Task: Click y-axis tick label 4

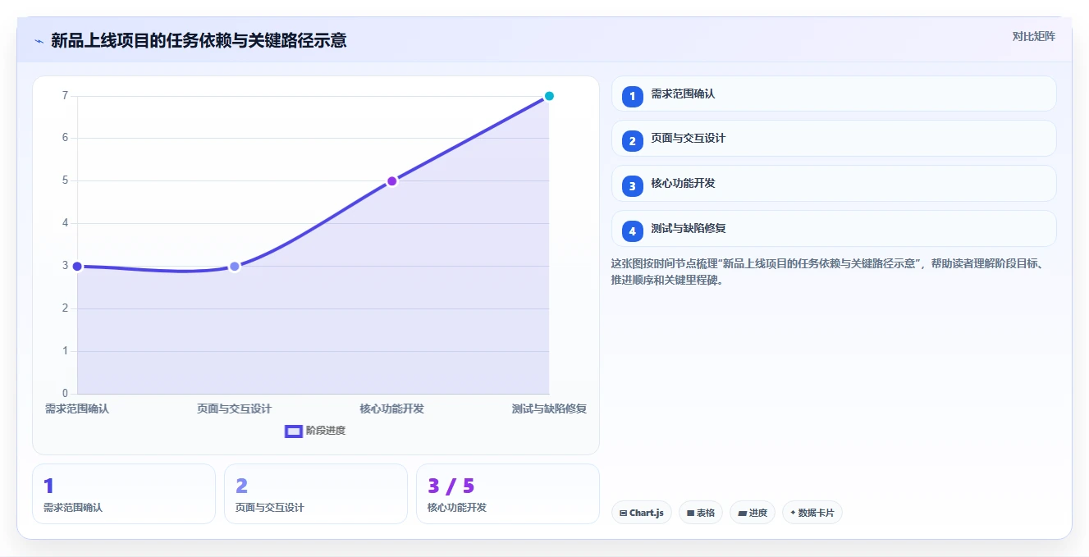Action: click(x=65, y=223)
